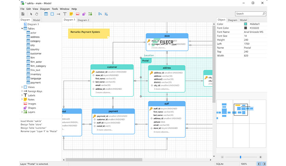This screenshot has width=286, height=166.
Task: Collapse the Tables tree node
Action: [22, 28]
